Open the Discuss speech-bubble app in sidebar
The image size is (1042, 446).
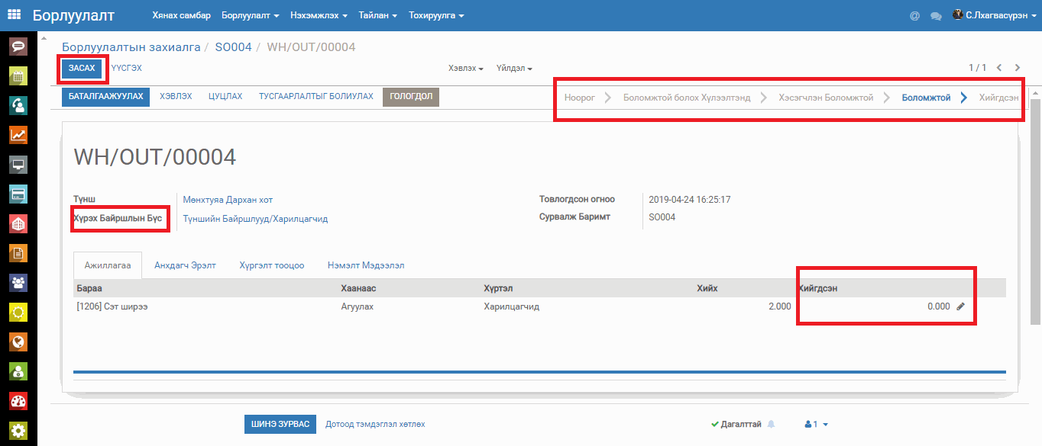18,47
